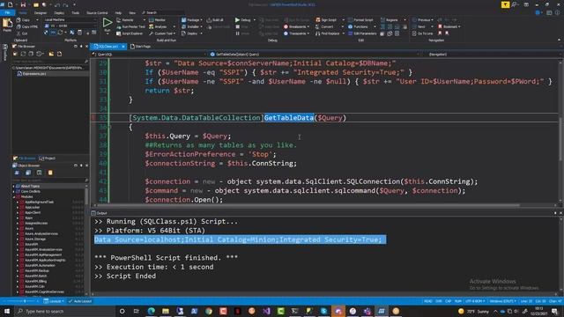Click the yellow filter icon in title bar

click(x=505, y=4)
